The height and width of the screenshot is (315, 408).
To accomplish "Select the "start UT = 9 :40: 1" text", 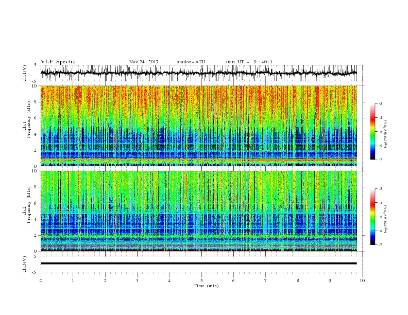I will [249, 62].
